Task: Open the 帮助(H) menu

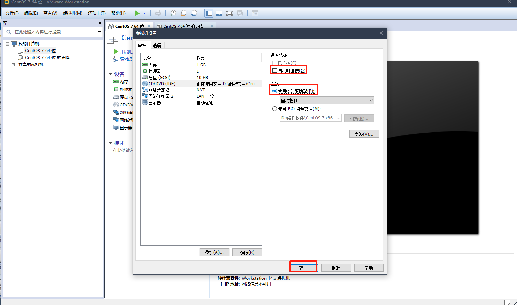Action: click(x=118, y=13)
